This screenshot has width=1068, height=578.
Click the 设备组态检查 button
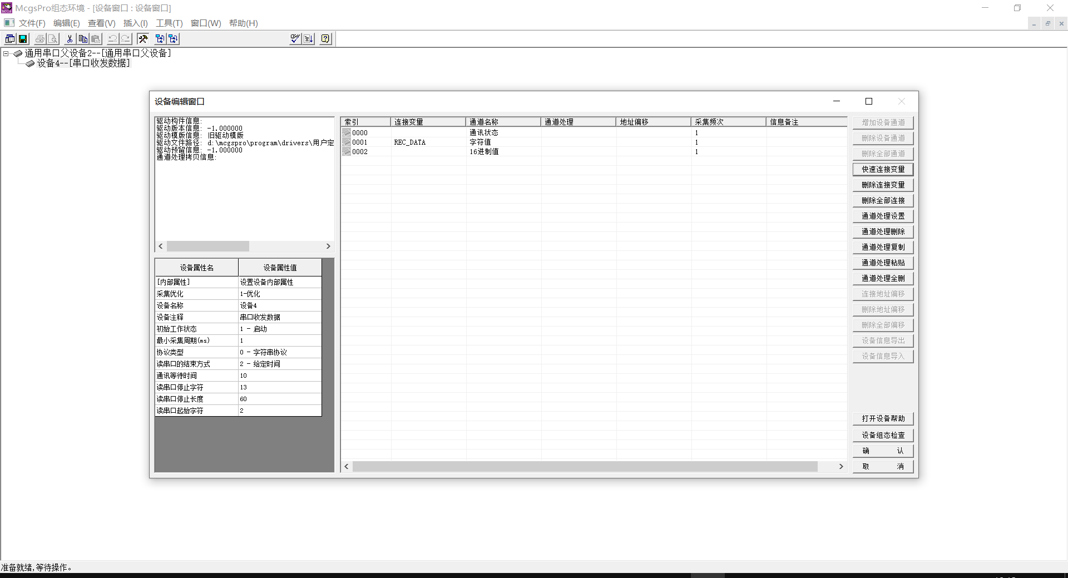(883, 435)
